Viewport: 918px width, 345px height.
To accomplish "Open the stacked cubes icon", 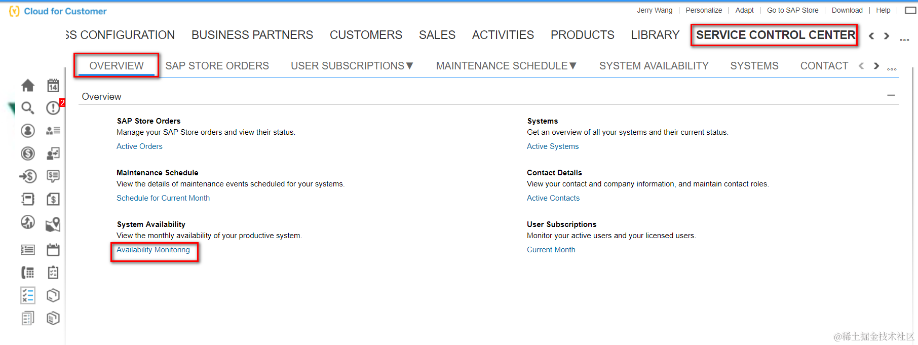I will tap(53, 318).
